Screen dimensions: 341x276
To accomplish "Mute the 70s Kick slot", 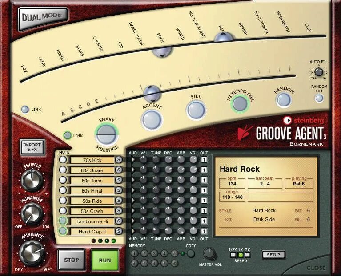I will coord(63,160).
